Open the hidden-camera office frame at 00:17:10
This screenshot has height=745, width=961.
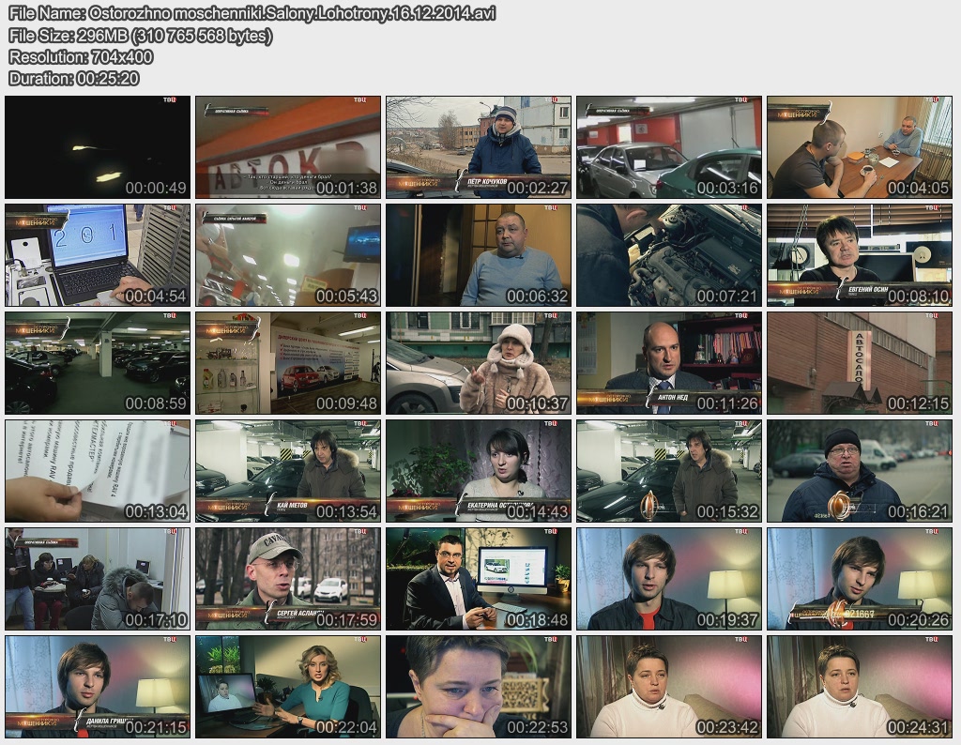pyautogui.click(x=98, y=578)
